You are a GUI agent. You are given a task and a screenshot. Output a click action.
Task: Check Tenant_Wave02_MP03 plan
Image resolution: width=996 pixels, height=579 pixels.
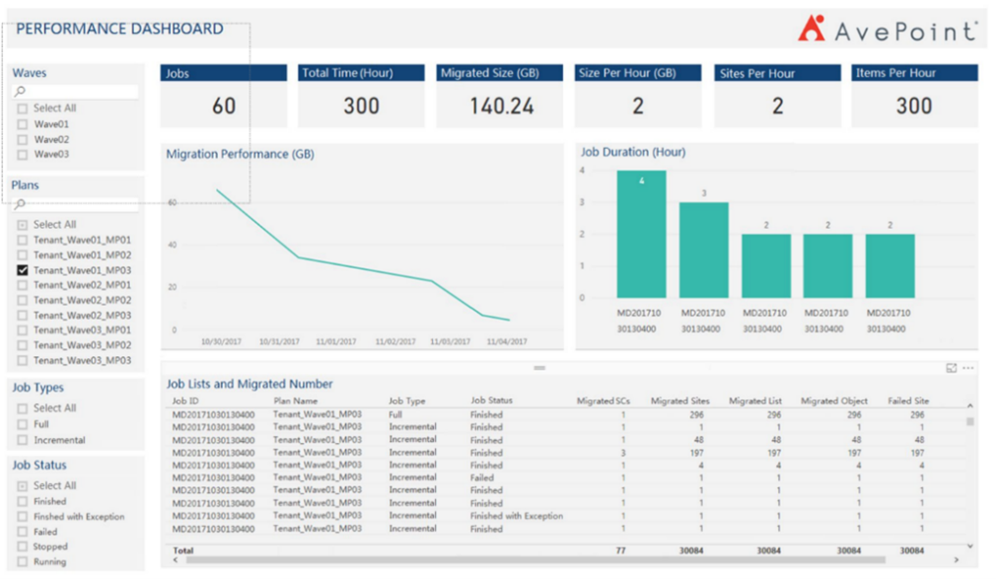(x=23, y=316)
